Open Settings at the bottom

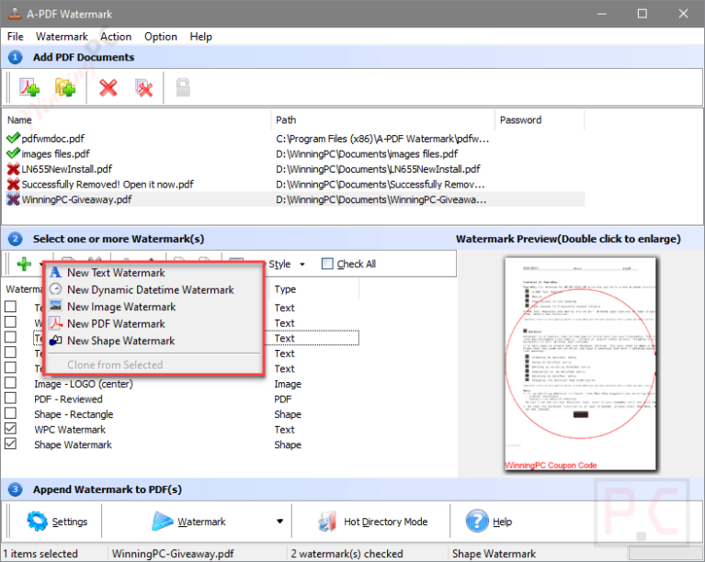click(x=57, y=521)
